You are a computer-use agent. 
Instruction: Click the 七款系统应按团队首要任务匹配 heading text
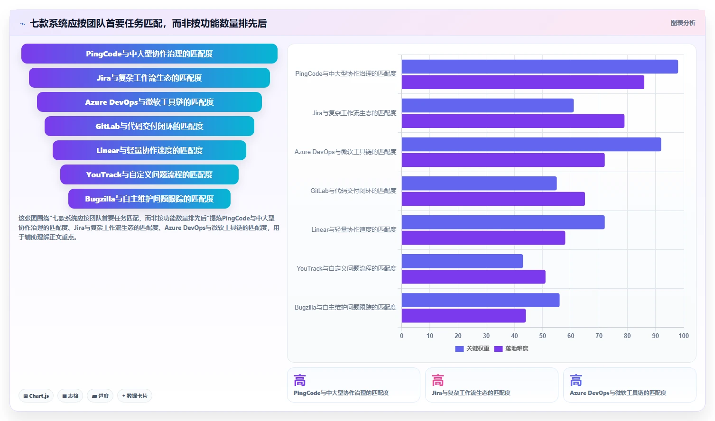(x=148, y=23)
